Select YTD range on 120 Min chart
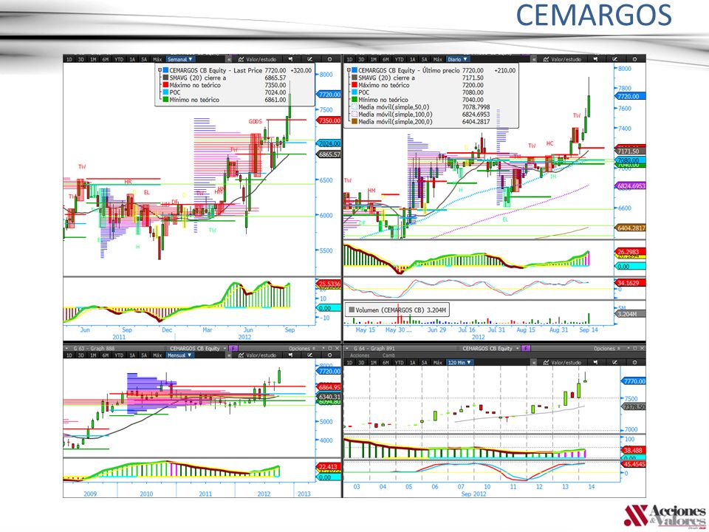The image size is (709, 532). click(400, 362)
